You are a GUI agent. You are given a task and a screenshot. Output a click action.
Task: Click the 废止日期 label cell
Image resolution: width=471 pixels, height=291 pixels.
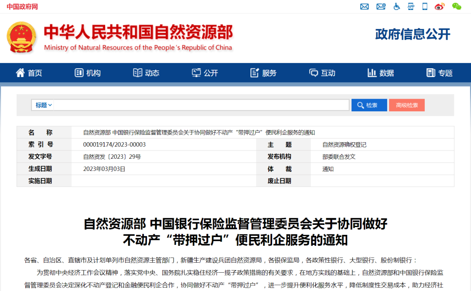pos(283,181)
